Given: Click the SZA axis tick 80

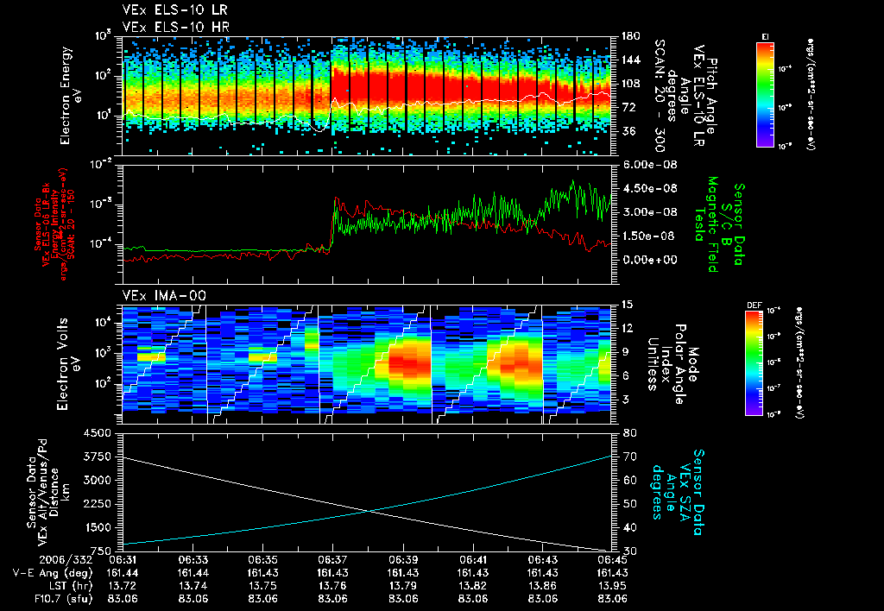Looking at the screenshot, I should click(629, 433).
